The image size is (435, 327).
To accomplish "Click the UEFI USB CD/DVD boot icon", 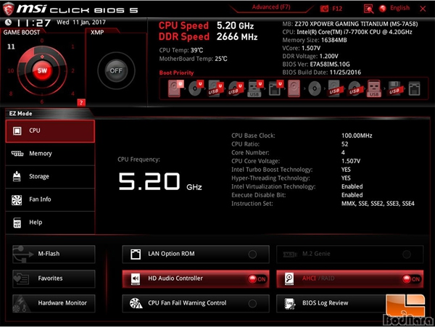I will [236, 88].
